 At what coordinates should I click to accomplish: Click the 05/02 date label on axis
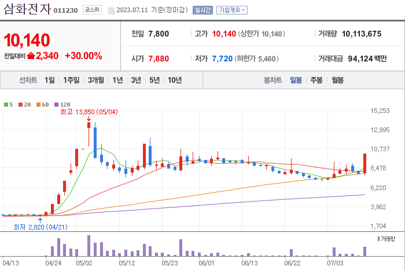pyautogui.click(x=84, y=263)
